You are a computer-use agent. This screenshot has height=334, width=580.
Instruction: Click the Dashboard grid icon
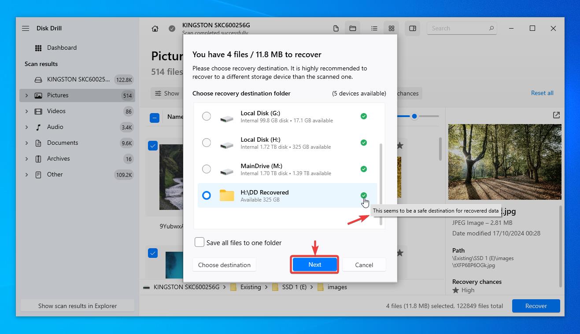38,48
